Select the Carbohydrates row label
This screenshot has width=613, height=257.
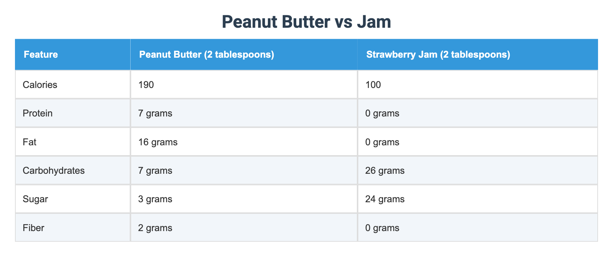54,170
